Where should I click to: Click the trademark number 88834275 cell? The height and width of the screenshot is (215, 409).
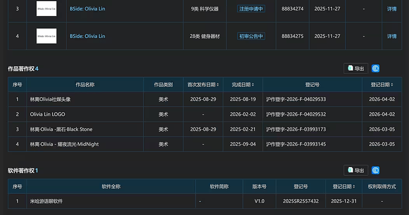click(292, 36)
